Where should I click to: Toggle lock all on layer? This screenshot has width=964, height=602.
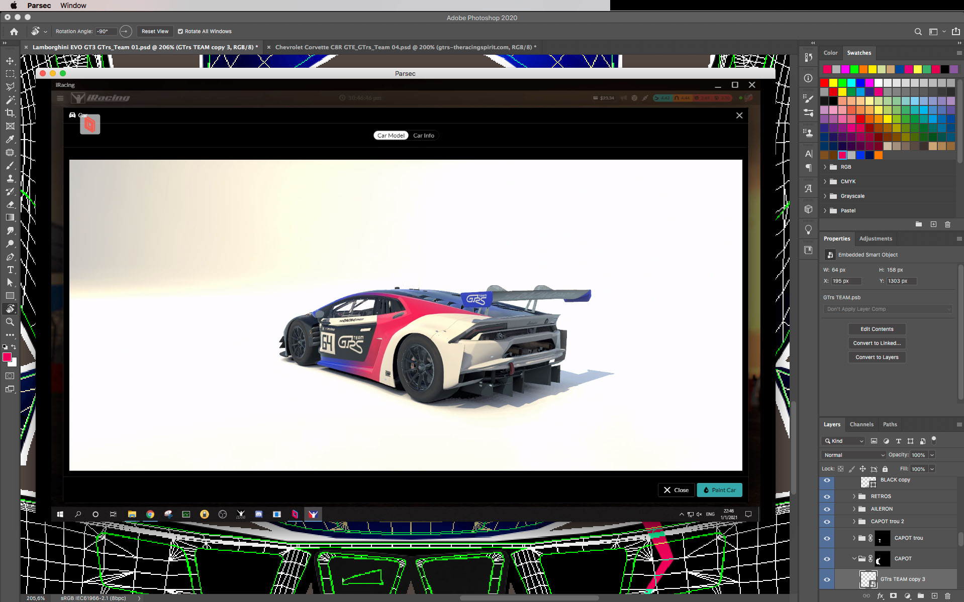click(885, 469)
